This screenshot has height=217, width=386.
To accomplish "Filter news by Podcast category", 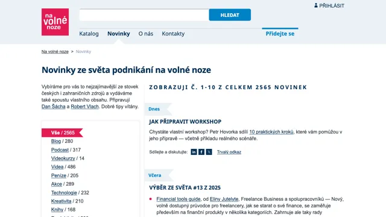I will [60, 150].
